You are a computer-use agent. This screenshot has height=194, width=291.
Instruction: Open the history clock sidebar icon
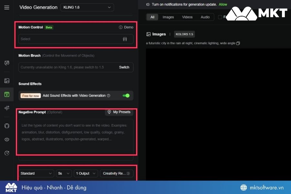[7, 153]
